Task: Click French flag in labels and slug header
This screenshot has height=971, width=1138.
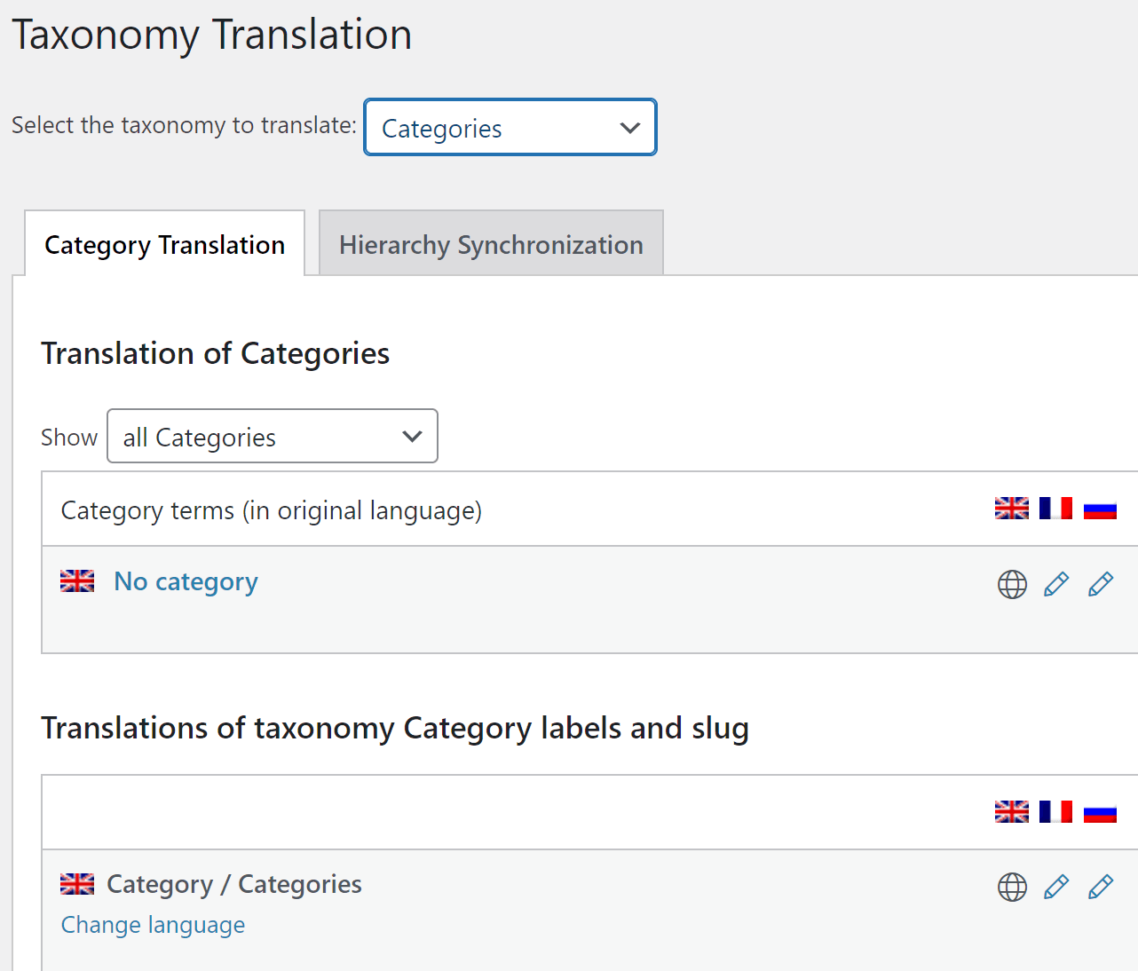Action: 1055,812
